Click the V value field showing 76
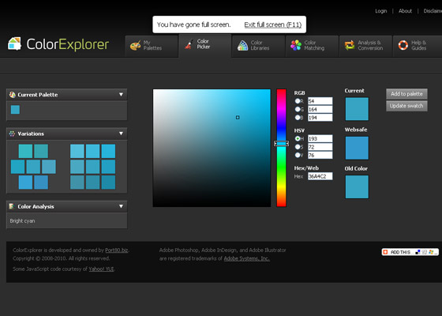Image resolution: width=442 pixels, height=316 pixels. click(320, 155)
